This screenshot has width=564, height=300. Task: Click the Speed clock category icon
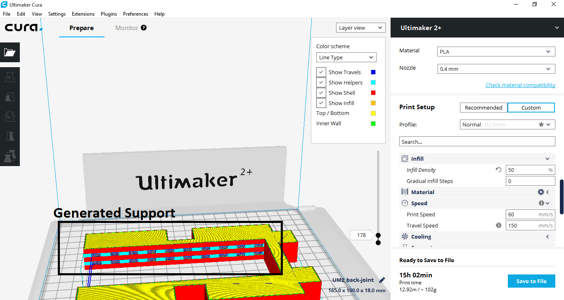tap(405, 203)
